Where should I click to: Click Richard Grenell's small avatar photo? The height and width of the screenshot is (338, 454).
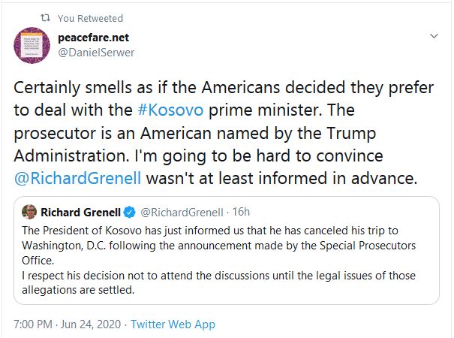[30, 211]
